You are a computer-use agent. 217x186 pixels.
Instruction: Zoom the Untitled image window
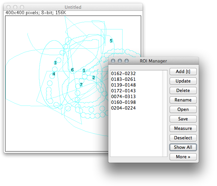tap(22, 7)
